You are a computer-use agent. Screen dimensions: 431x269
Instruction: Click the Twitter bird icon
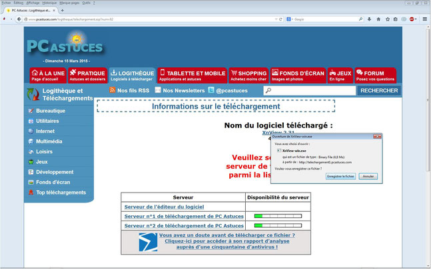[211, 90]
